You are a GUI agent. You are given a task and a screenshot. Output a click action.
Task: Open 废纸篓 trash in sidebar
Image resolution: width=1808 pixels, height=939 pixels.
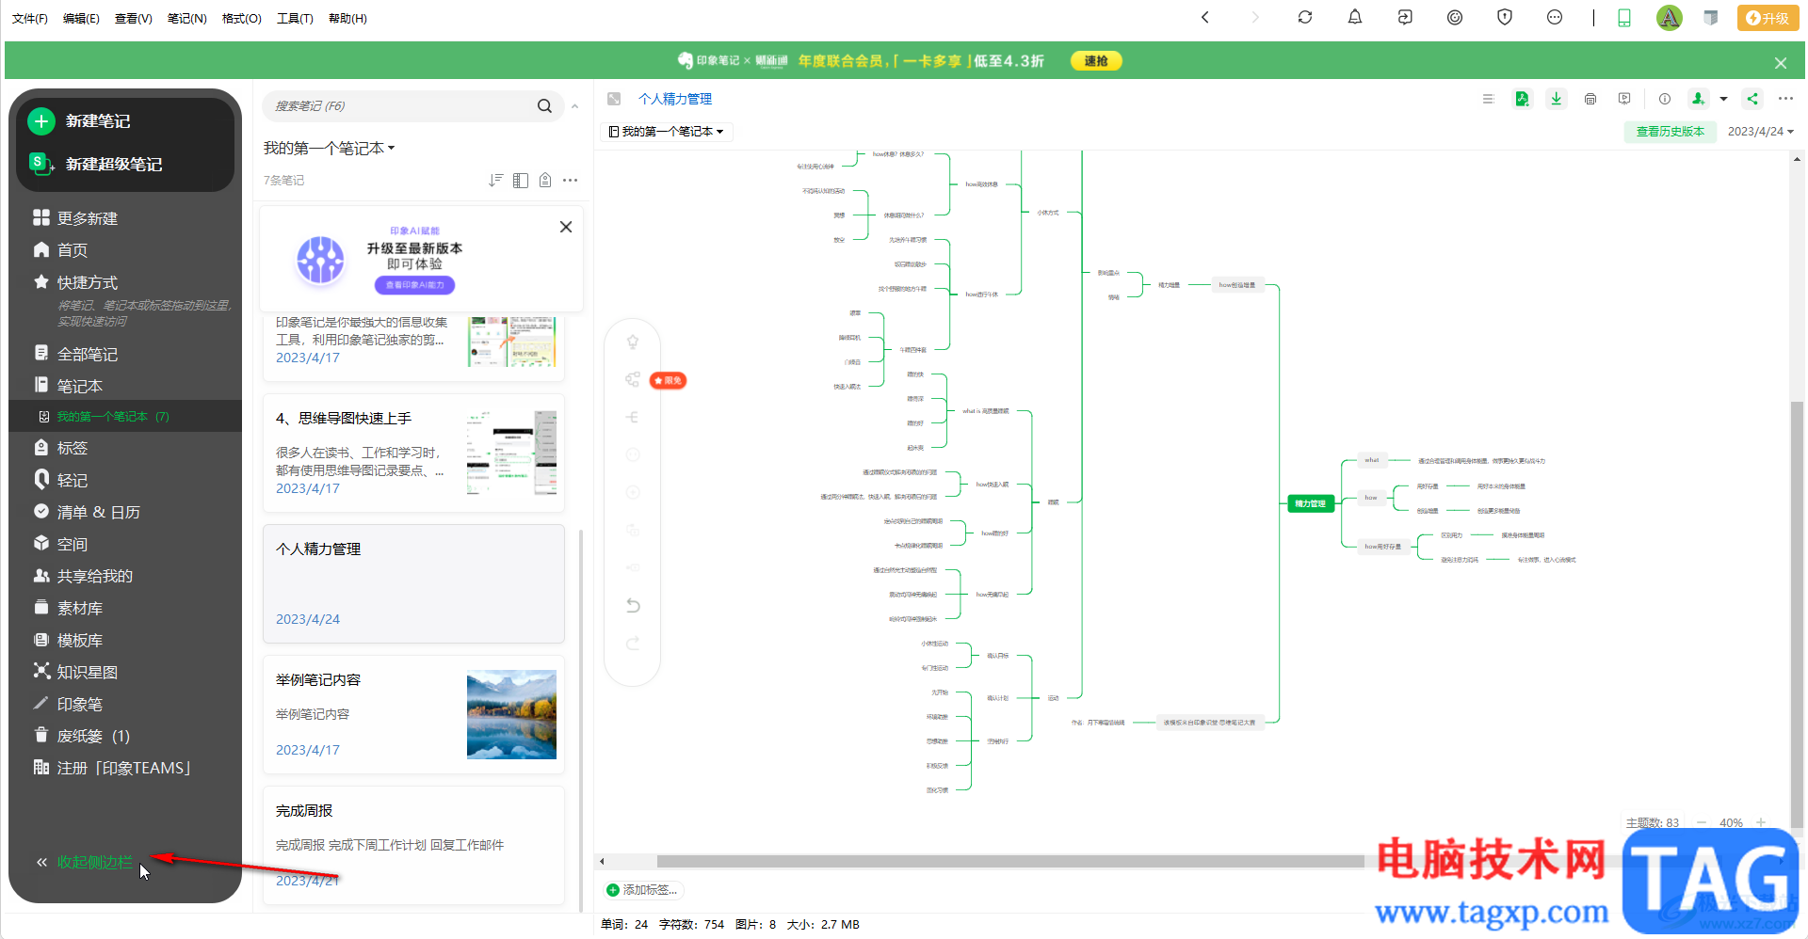pyautogui.click(x=93, y=736)
